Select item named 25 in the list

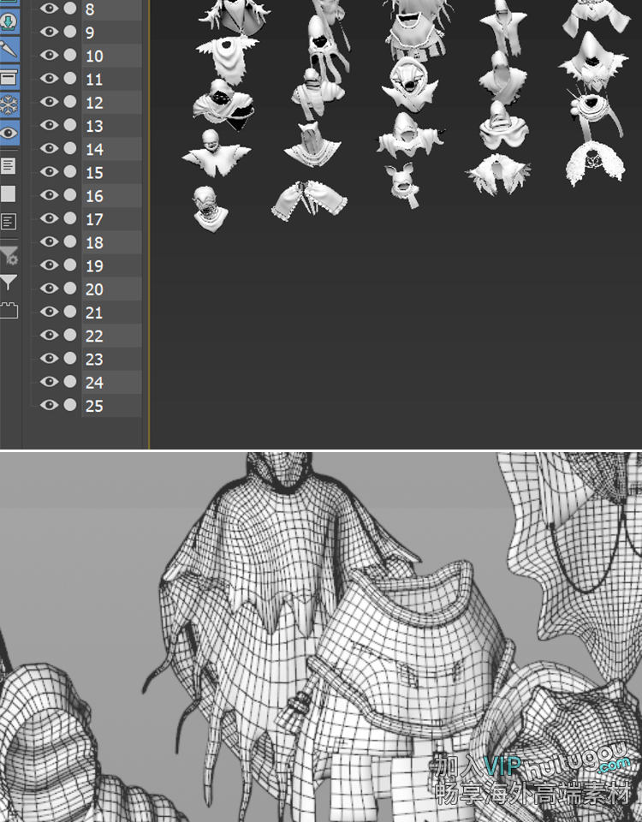tap(111, 406)
